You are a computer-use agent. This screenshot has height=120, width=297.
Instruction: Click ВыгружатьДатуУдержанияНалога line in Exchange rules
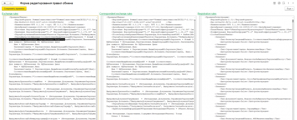(x=52, y=111)
